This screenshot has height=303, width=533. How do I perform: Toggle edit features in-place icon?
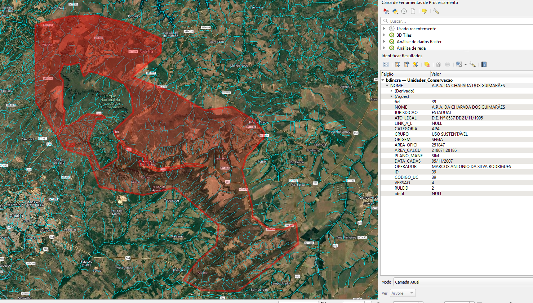[425, 11]
